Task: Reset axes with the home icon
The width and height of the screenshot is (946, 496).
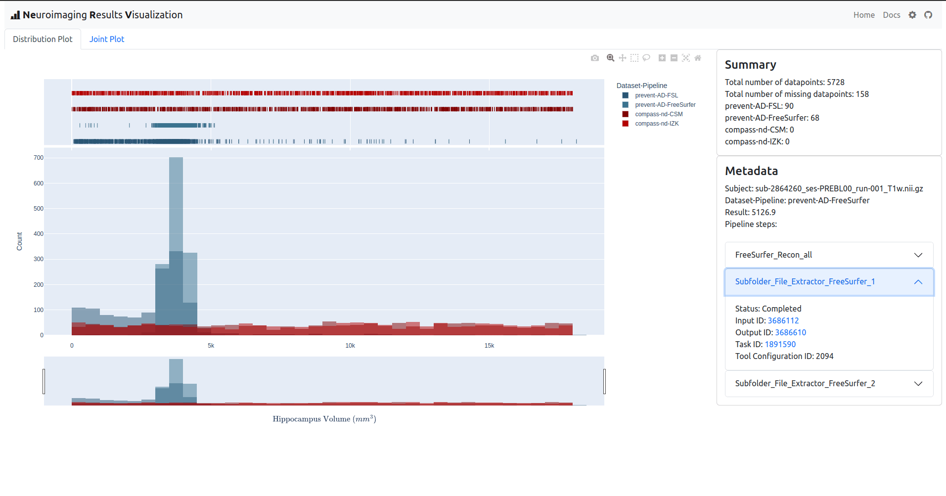Action: coord(698,58)
